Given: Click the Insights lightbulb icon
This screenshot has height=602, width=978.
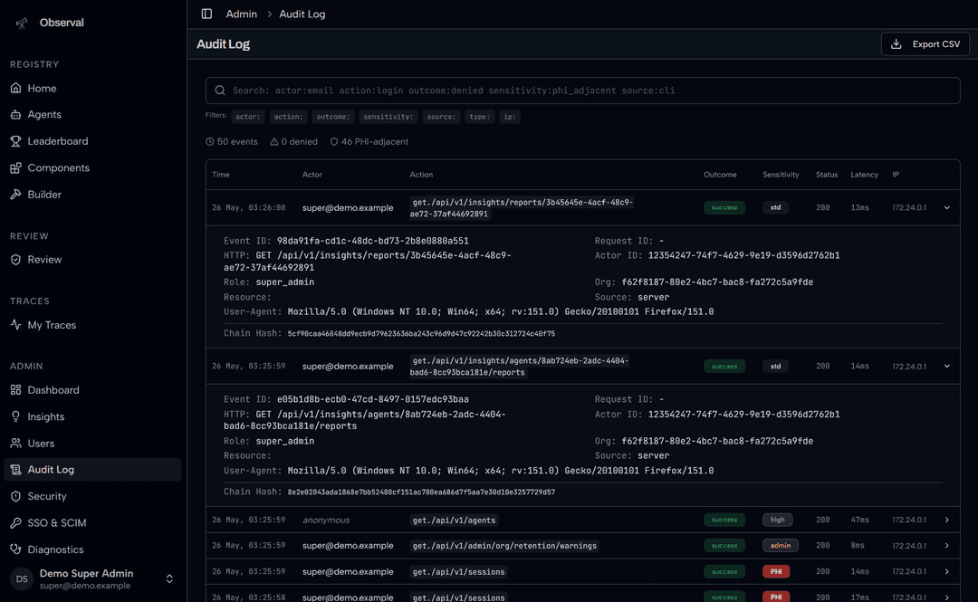Looking at the screenshot, I should 15,416.
